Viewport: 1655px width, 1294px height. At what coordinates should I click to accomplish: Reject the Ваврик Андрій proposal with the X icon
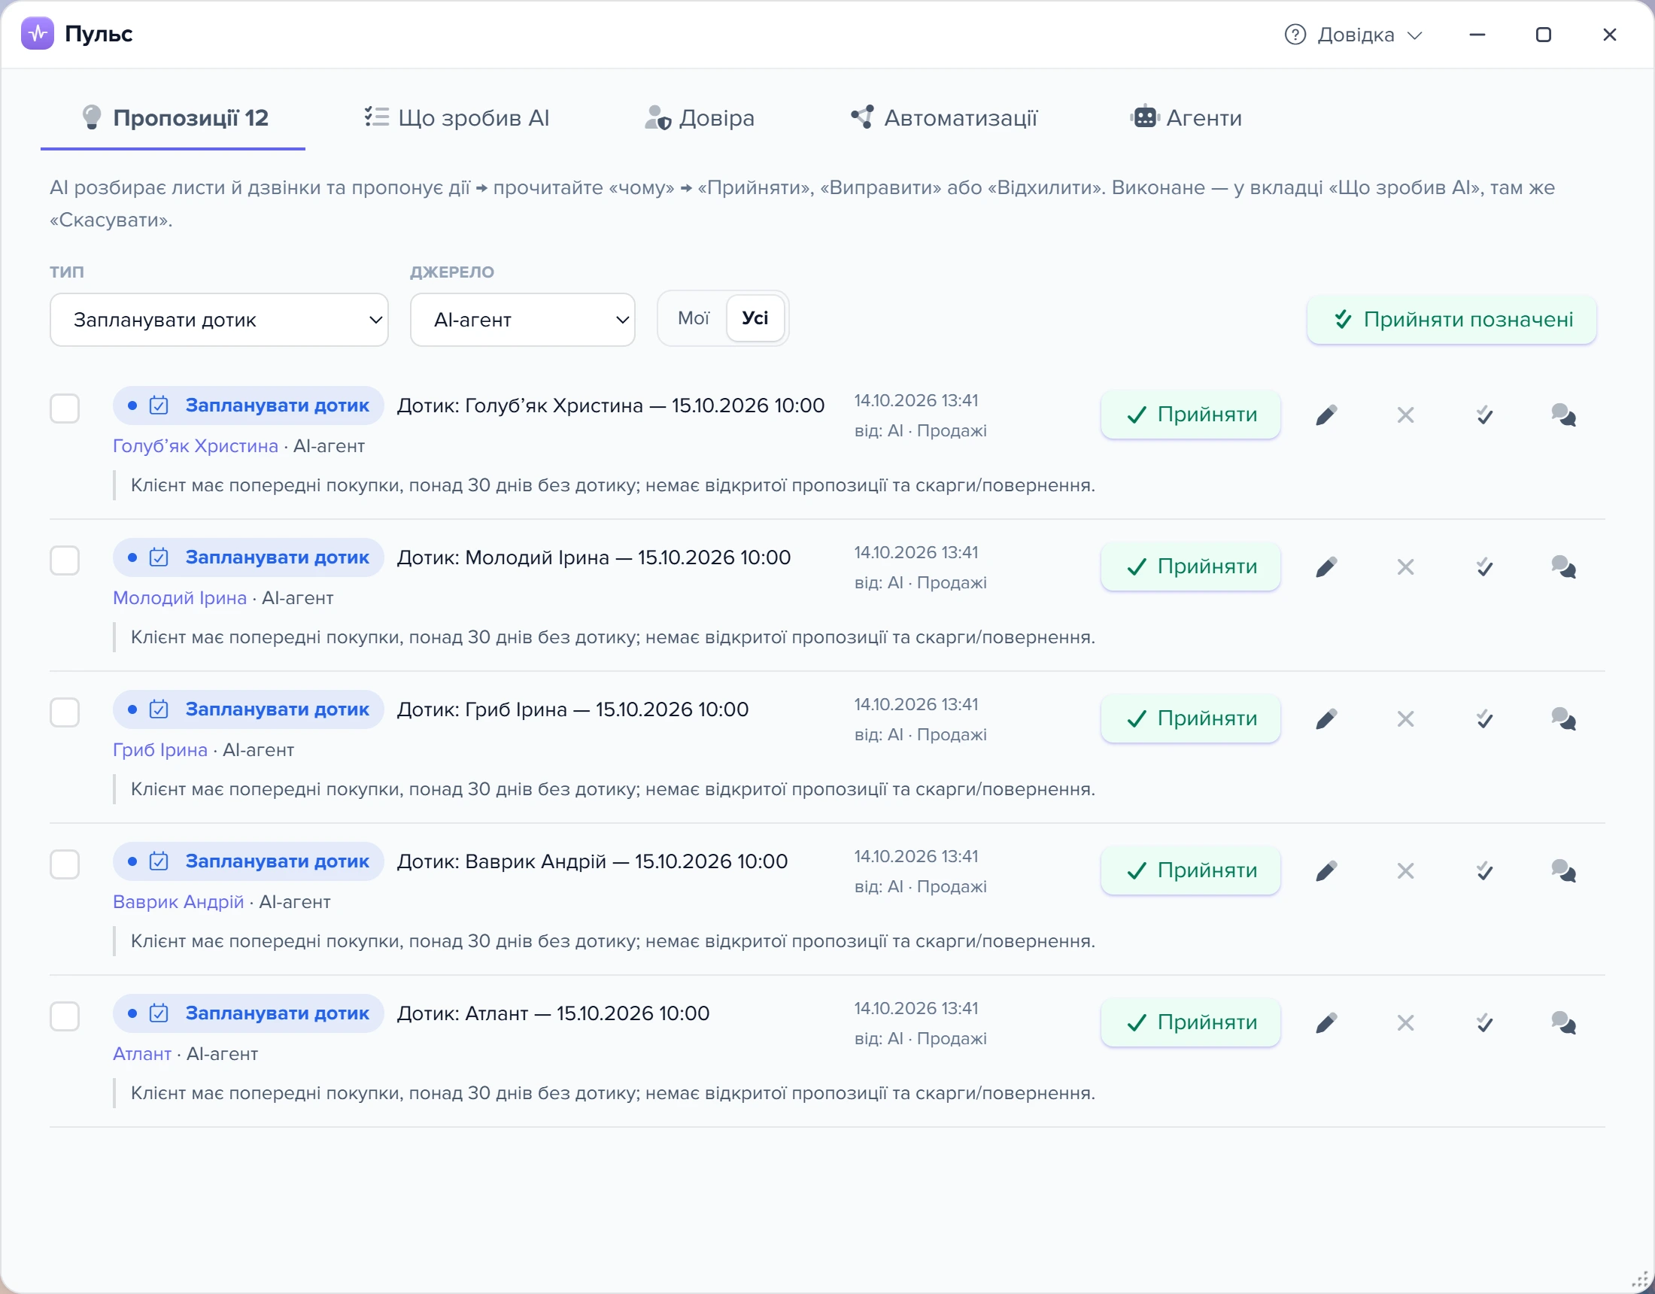tap(1406, 870)
